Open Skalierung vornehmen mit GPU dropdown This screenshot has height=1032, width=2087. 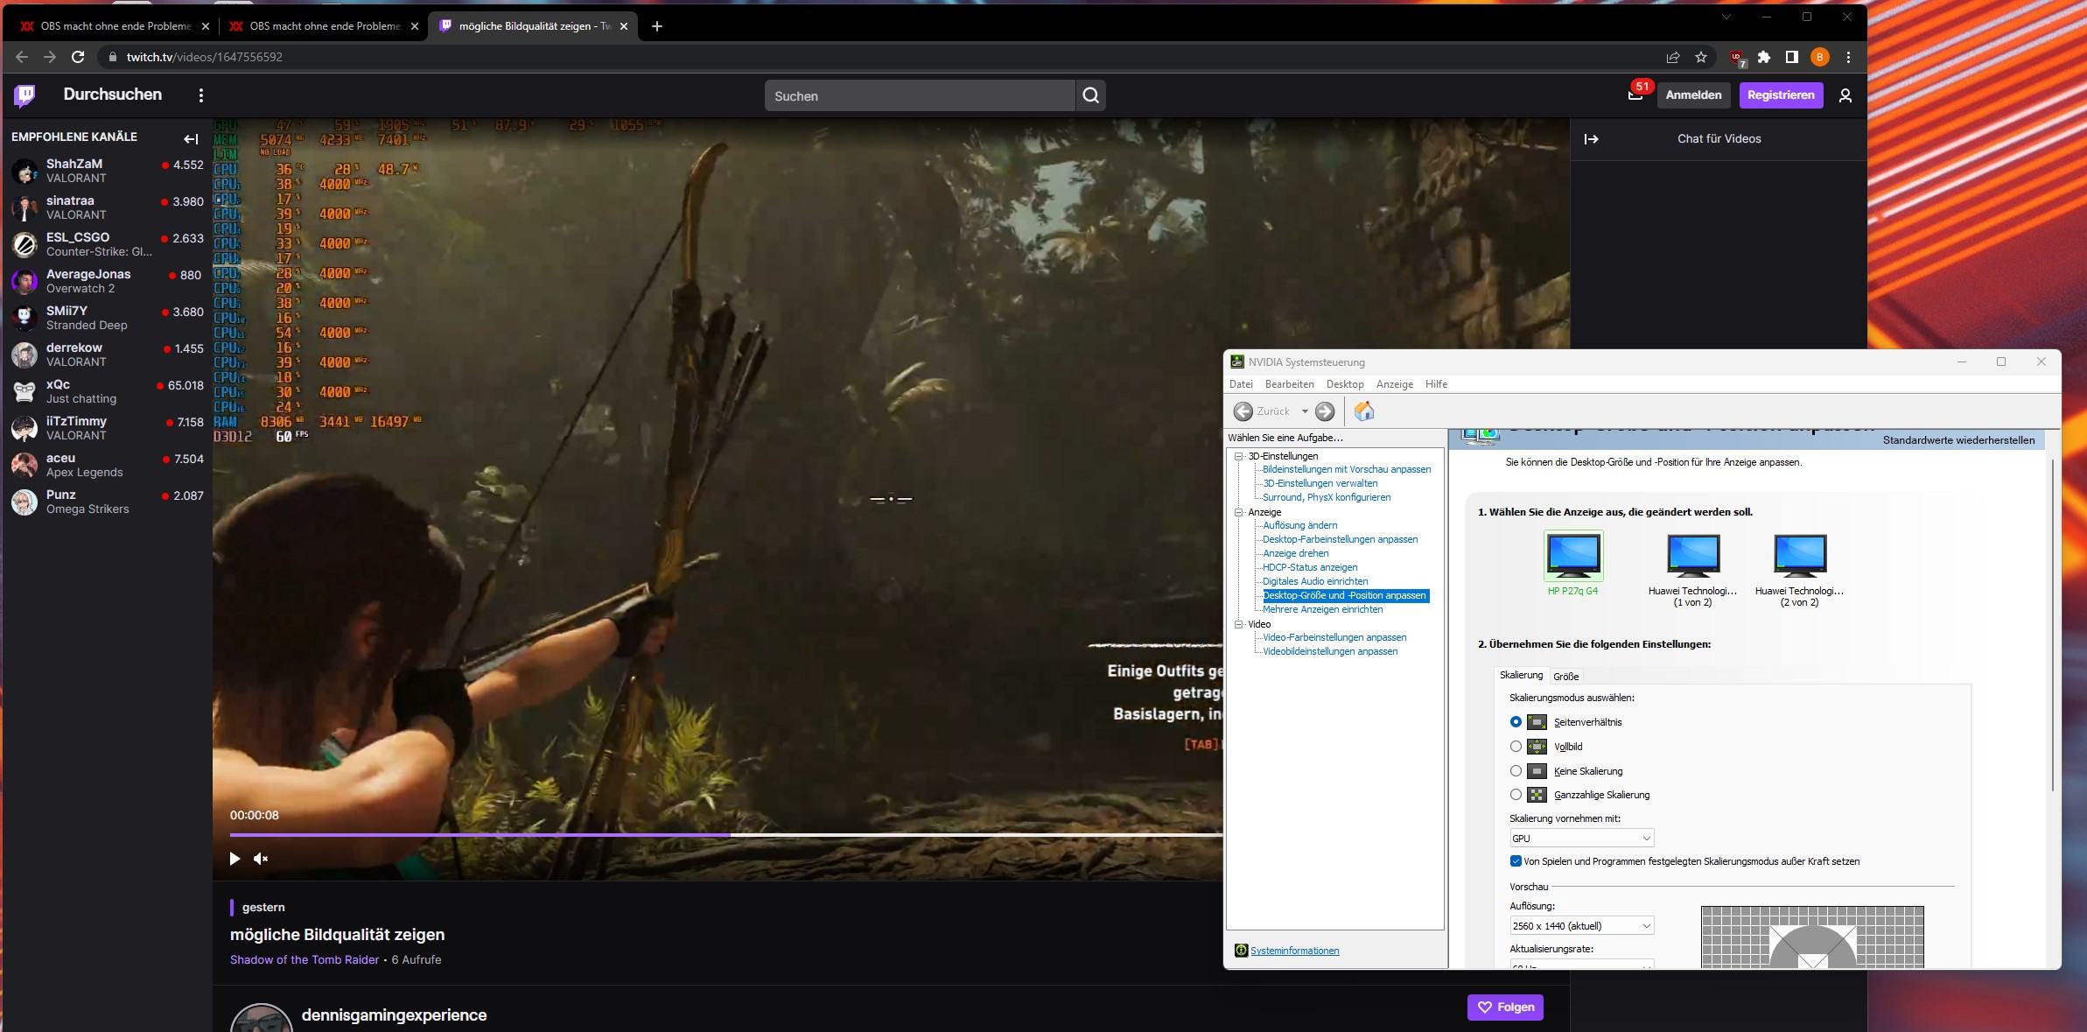coord(1581,839)
